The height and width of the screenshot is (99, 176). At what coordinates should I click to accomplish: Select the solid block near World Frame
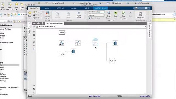pyautogui.click(x=73, y=51)
